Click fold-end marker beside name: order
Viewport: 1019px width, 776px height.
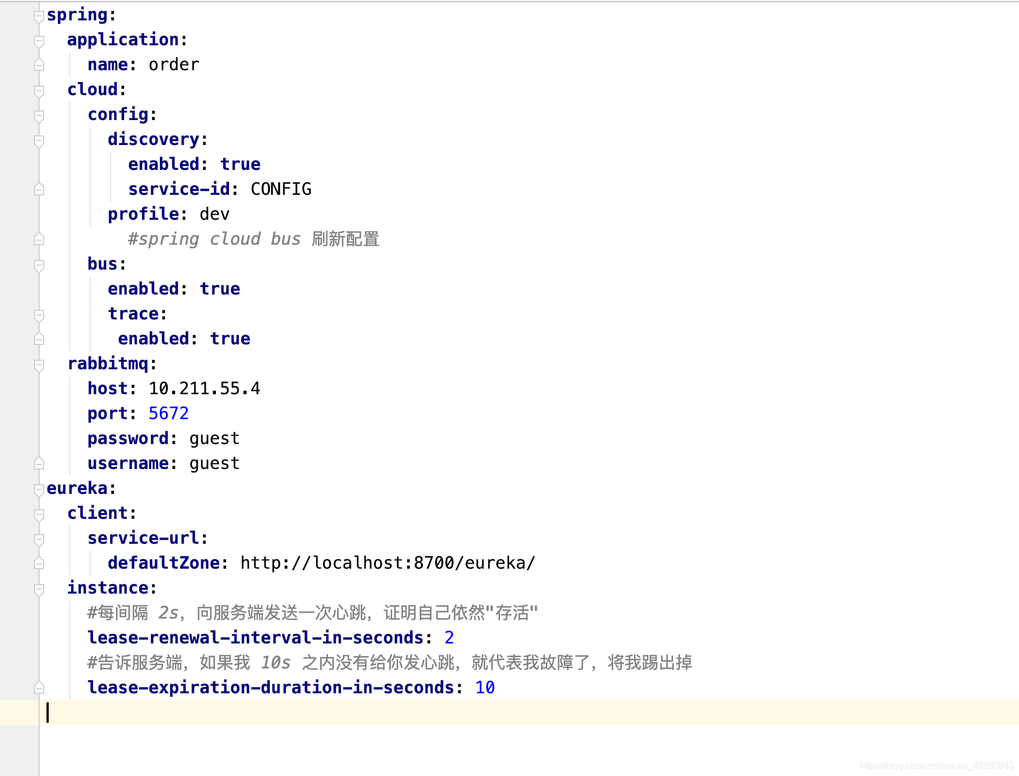click(39, 65)
